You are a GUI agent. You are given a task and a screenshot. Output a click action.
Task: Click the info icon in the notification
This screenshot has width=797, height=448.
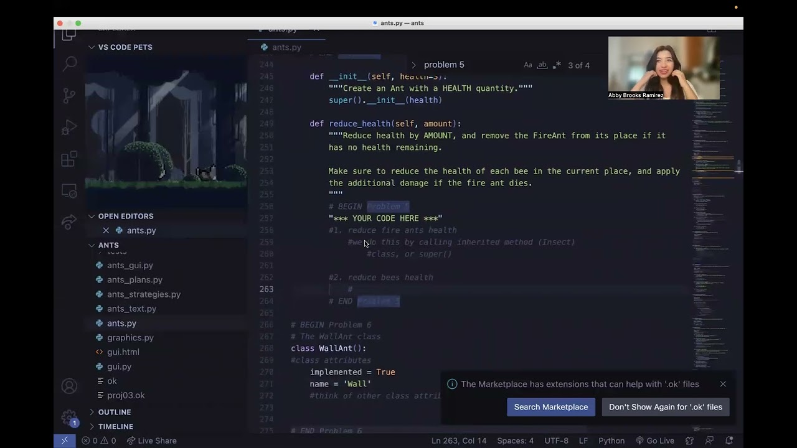[x=453, y=384]
